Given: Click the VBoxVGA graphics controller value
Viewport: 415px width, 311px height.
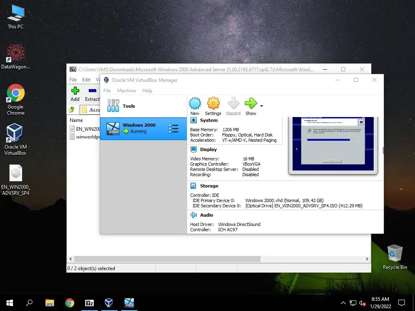Looking at the screenshot, I should pyautogui.click(x=251, y=164).
